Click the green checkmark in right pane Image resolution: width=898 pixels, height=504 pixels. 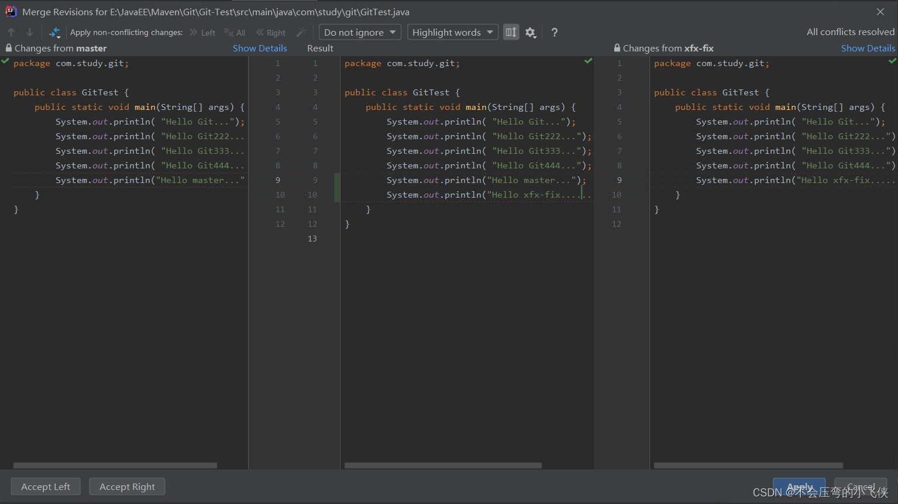tap(892, 61)
